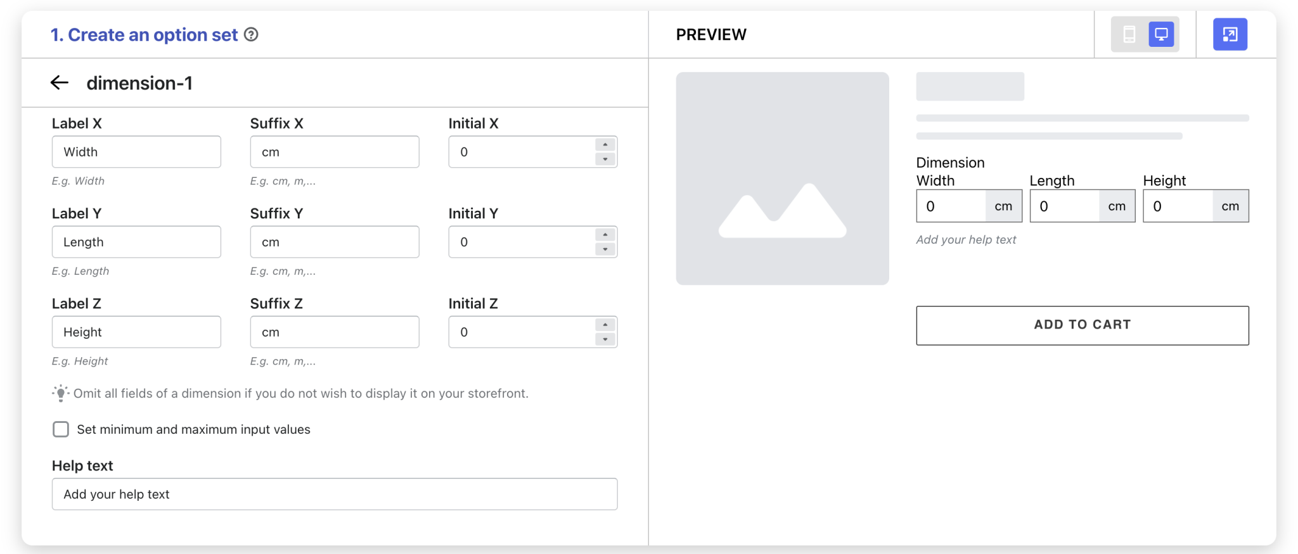Increase the Initial X value

(605, 145)
